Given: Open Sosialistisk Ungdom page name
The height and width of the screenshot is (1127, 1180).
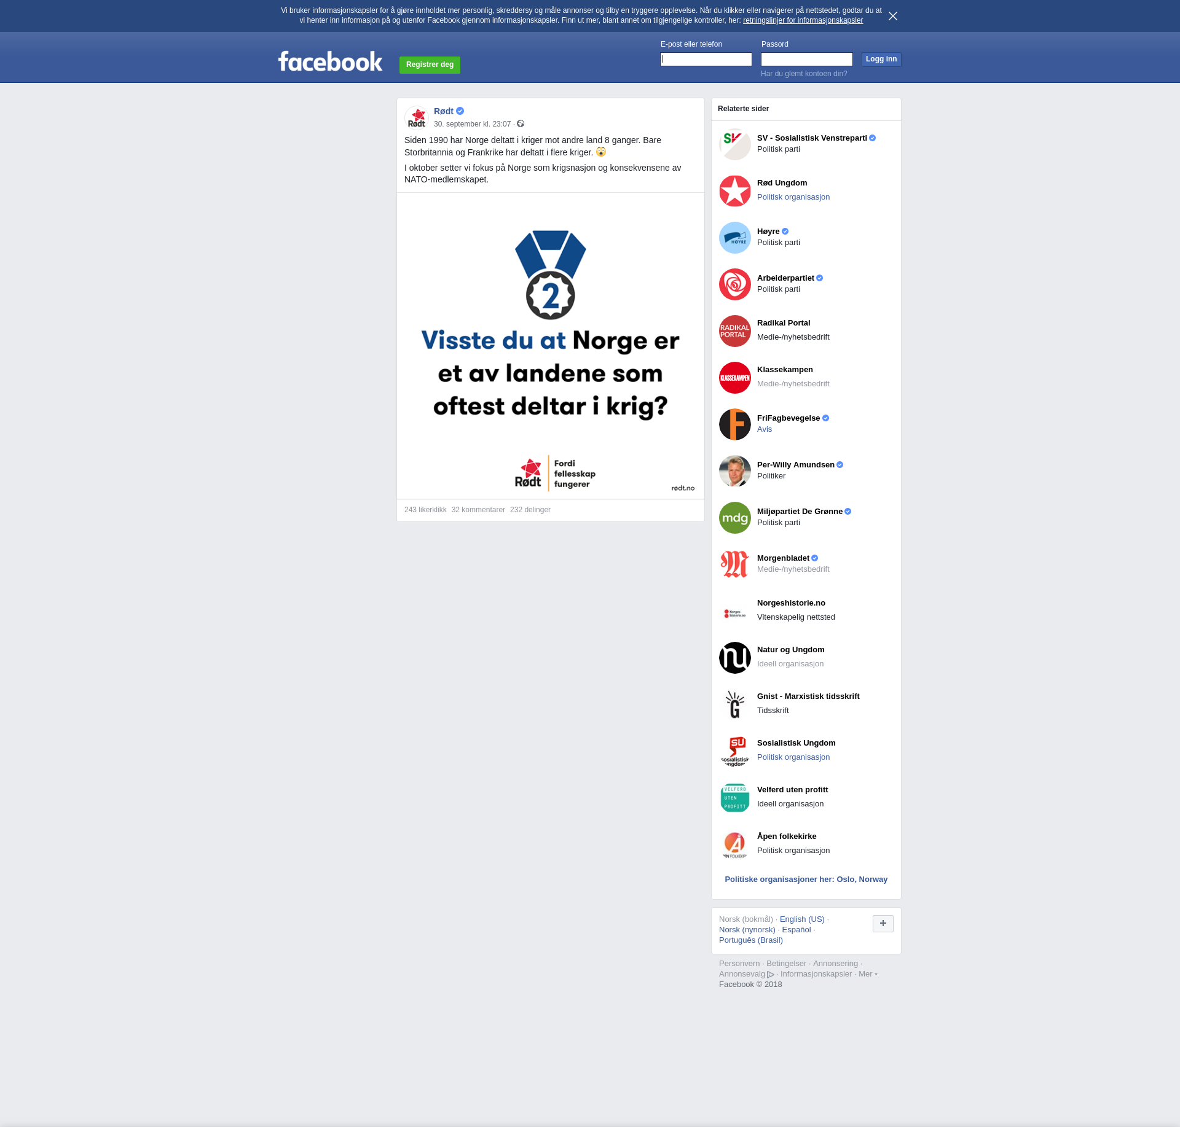Looking at the screenshot, I should click(x=796, y=743).
